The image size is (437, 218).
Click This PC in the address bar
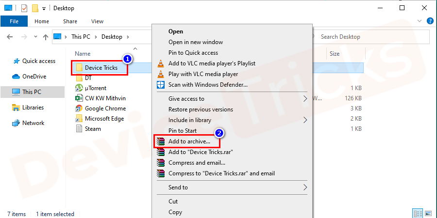click(x=81, y=37)
